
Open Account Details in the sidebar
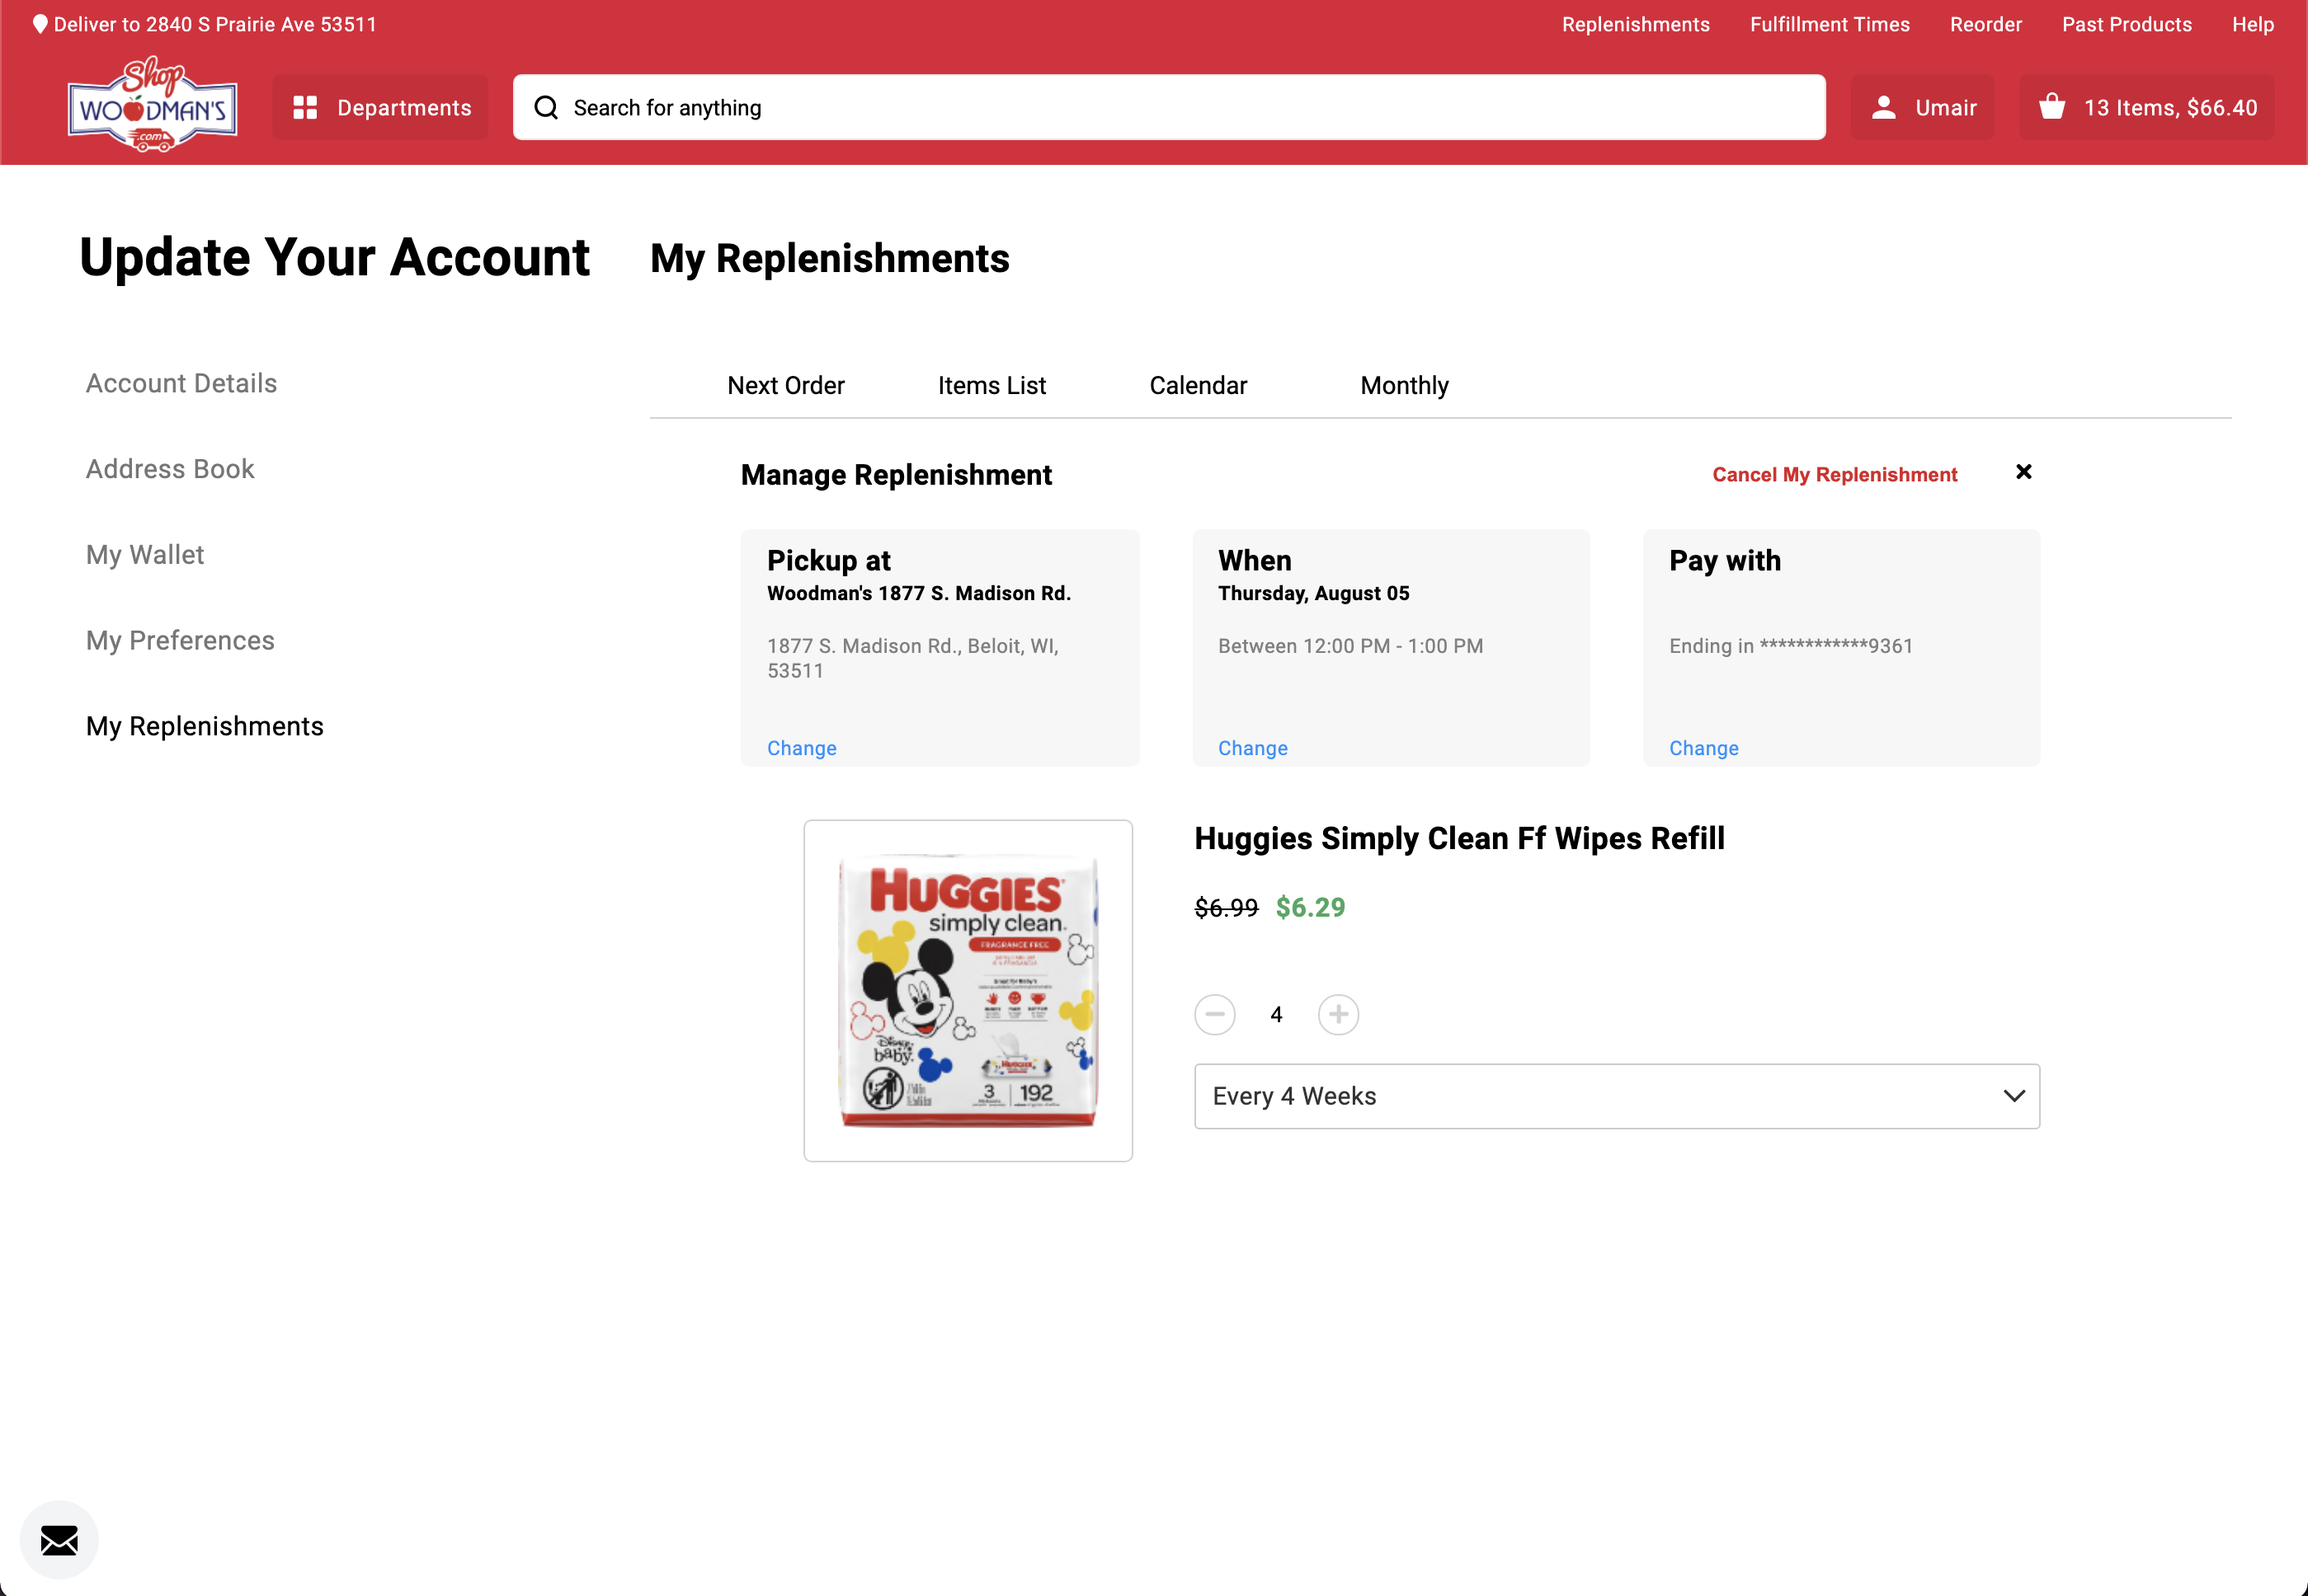pyautogui.click(x=181, y=383)
